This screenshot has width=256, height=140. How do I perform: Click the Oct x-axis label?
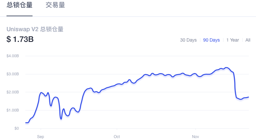(x=117, y=136)
